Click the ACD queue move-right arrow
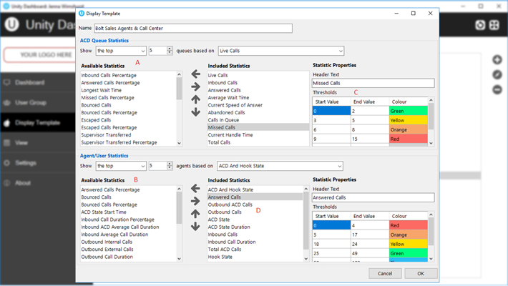Screen dimensions: 508x286 coord(195,87)
